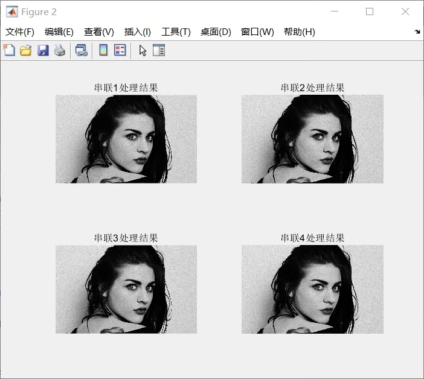Toggle the Edit Plot arrow tool
The image size is (424, 379).
pyautogui.click(x=143, y=51)
